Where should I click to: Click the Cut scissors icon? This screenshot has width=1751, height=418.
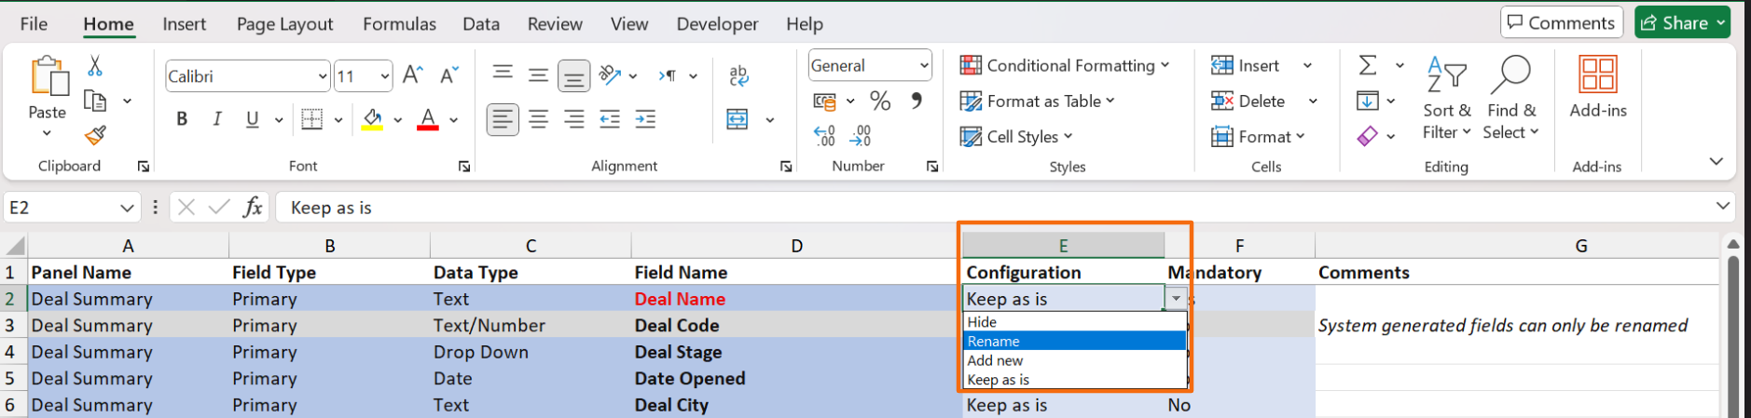click(94, 66)
